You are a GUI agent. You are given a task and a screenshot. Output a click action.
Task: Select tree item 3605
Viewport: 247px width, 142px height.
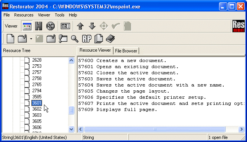(x=37, y=121)
